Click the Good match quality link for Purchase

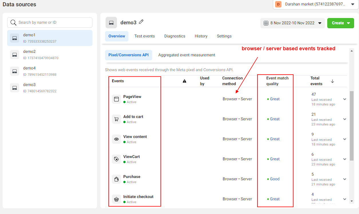[275, 179]
